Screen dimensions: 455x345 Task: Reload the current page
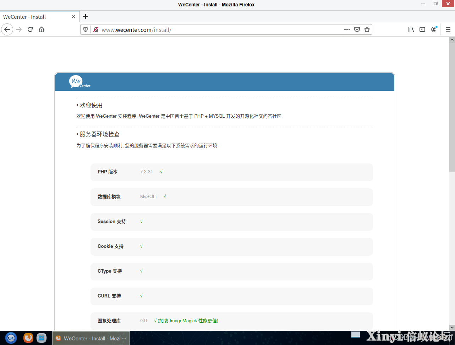[30, 29]
